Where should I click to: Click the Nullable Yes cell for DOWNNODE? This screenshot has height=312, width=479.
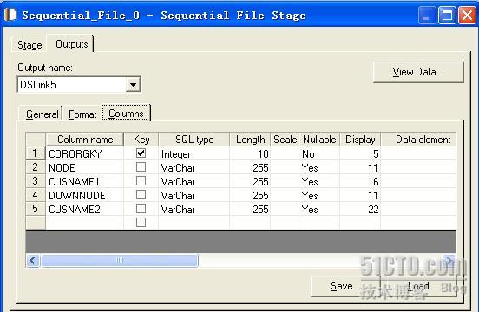click(x=319, y=195)
